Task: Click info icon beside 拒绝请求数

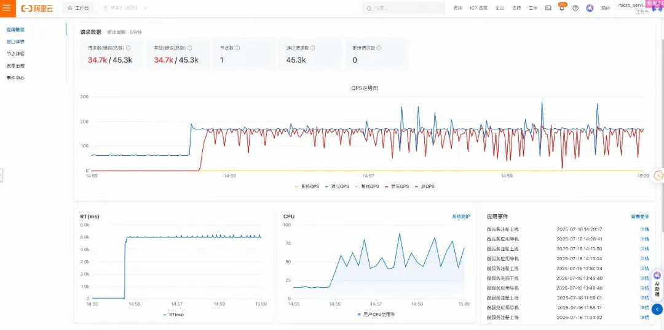Action: click(x=379, y=48)
